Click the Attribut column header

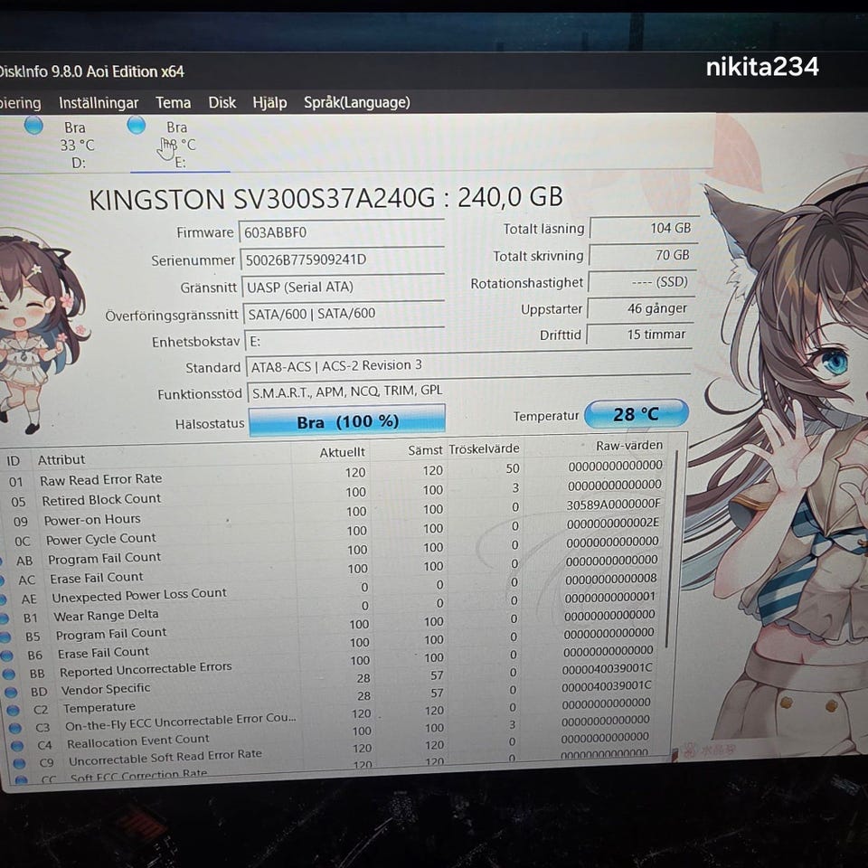pos(61,460)
